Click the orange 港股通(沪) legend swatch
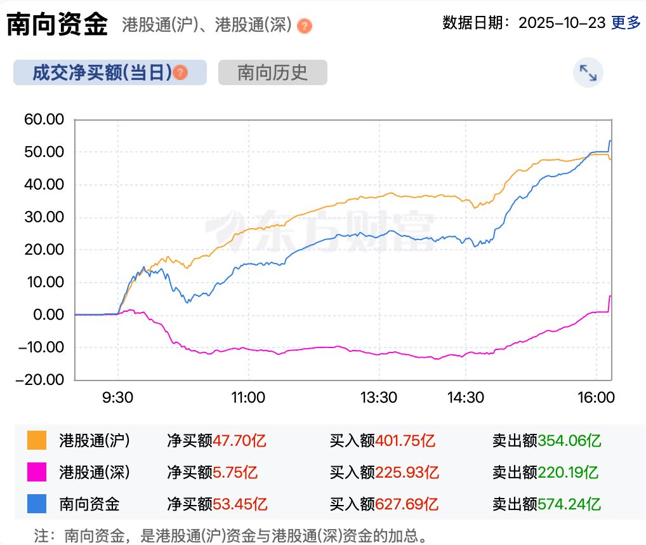646x545 pixels. (37, 440)
